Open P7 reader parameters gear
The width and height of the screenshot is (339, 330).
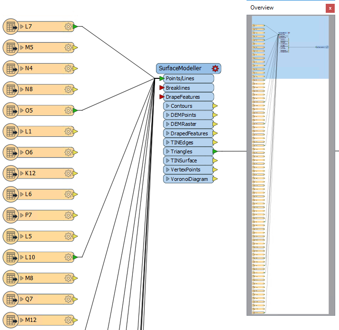(68, 215)
